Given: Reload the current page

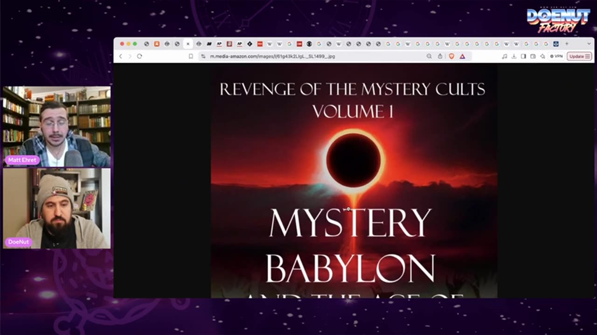Looking at the screenshot, I should pos(139,56).
